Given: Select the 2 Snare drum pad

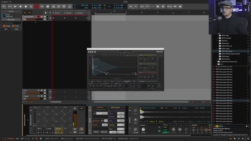Looking at the screenshot, I should tap(50, 130).
